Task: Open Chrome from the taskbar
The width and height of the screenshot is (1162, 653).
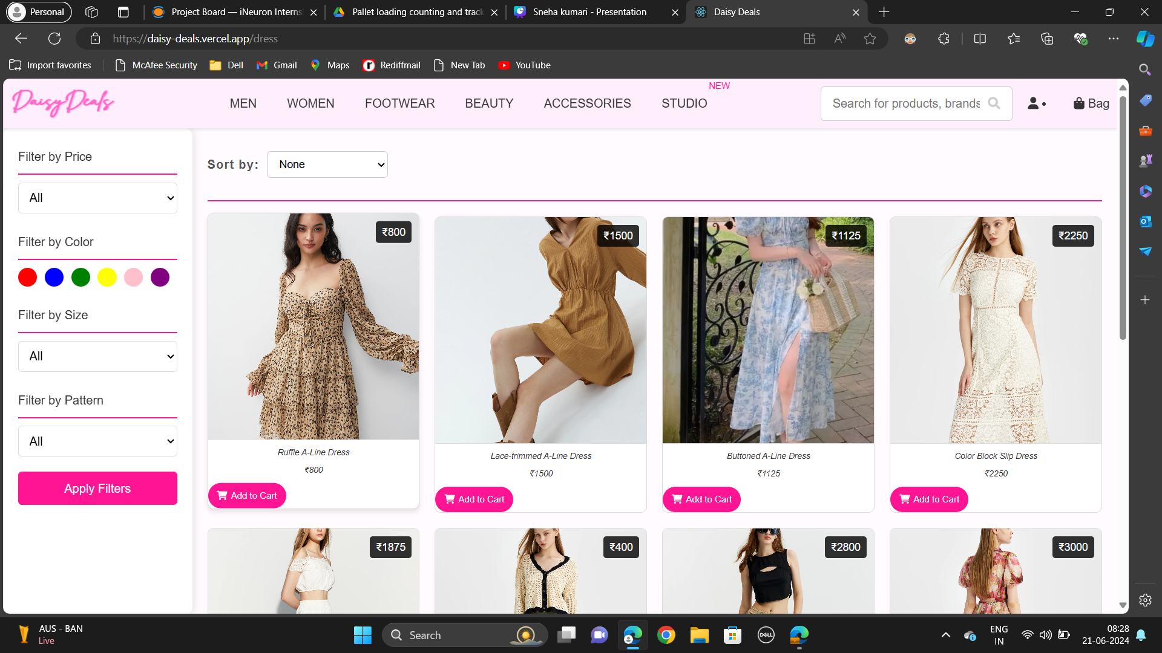Action: [x=666, y=635]
